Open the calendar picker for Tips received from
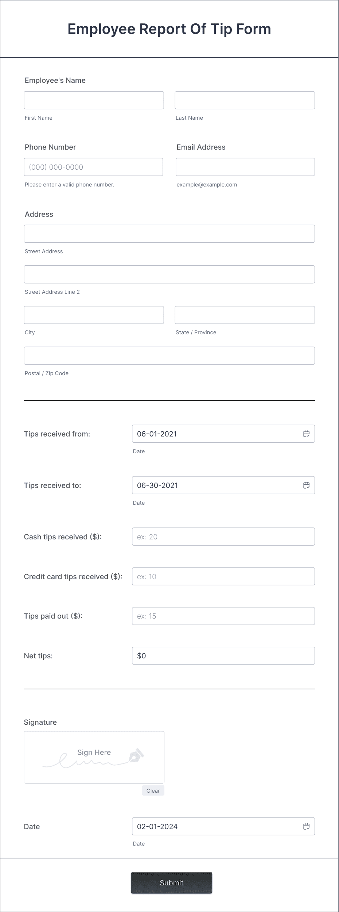This screenshot has height=912, width=339. [306, 434]
